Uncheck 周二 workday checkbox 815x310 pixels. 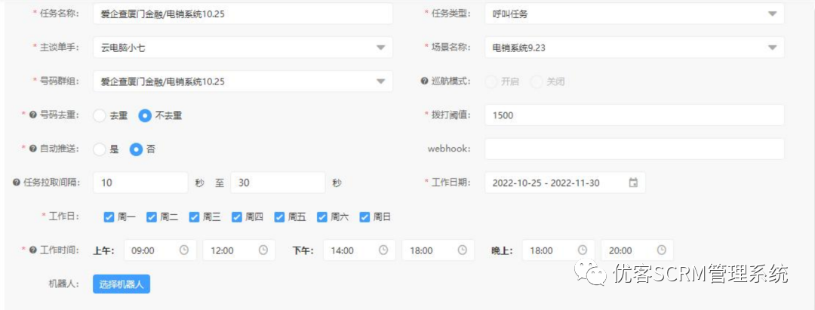tap(151, 217)
